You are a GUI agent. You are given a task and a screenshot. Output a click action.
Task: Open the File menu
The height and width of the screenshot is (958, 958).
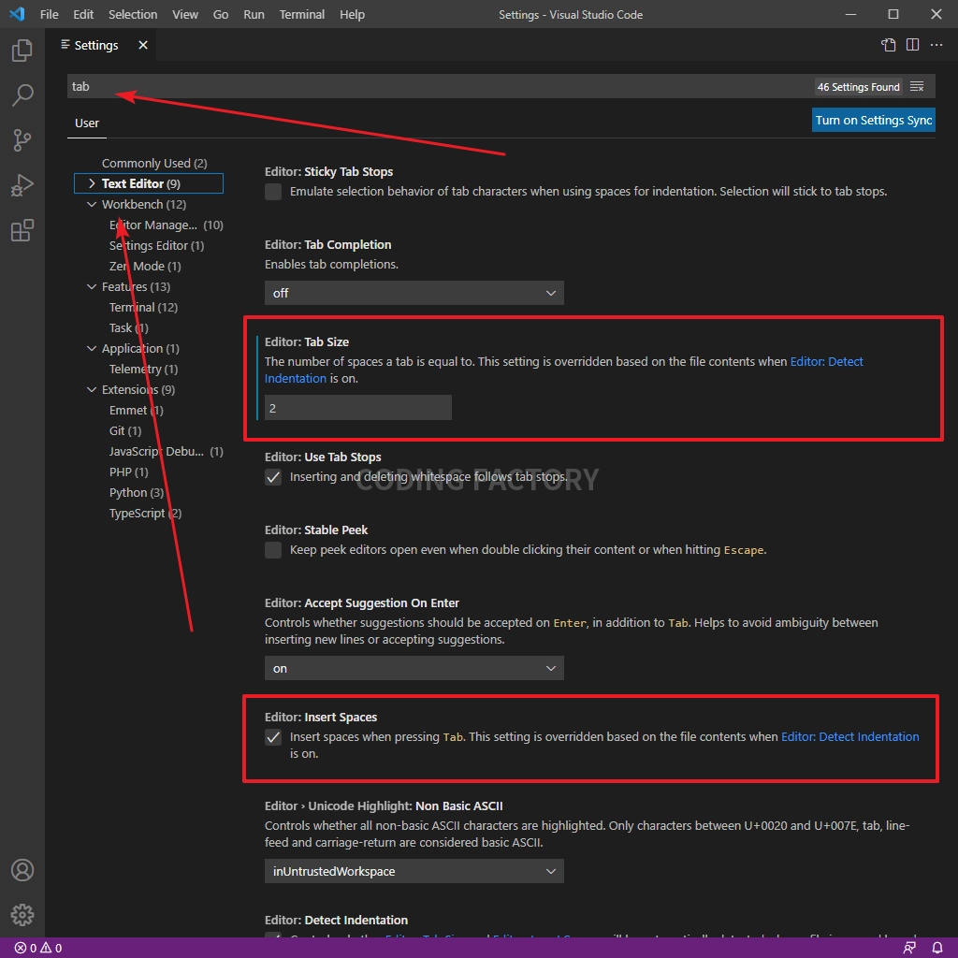[x=49, y=14]
